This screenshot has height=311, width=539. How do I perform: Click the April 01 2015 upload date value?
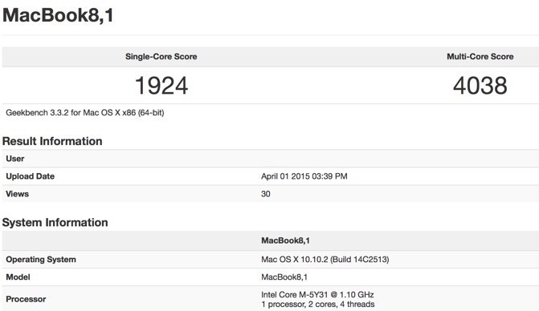tap(304, 176)
